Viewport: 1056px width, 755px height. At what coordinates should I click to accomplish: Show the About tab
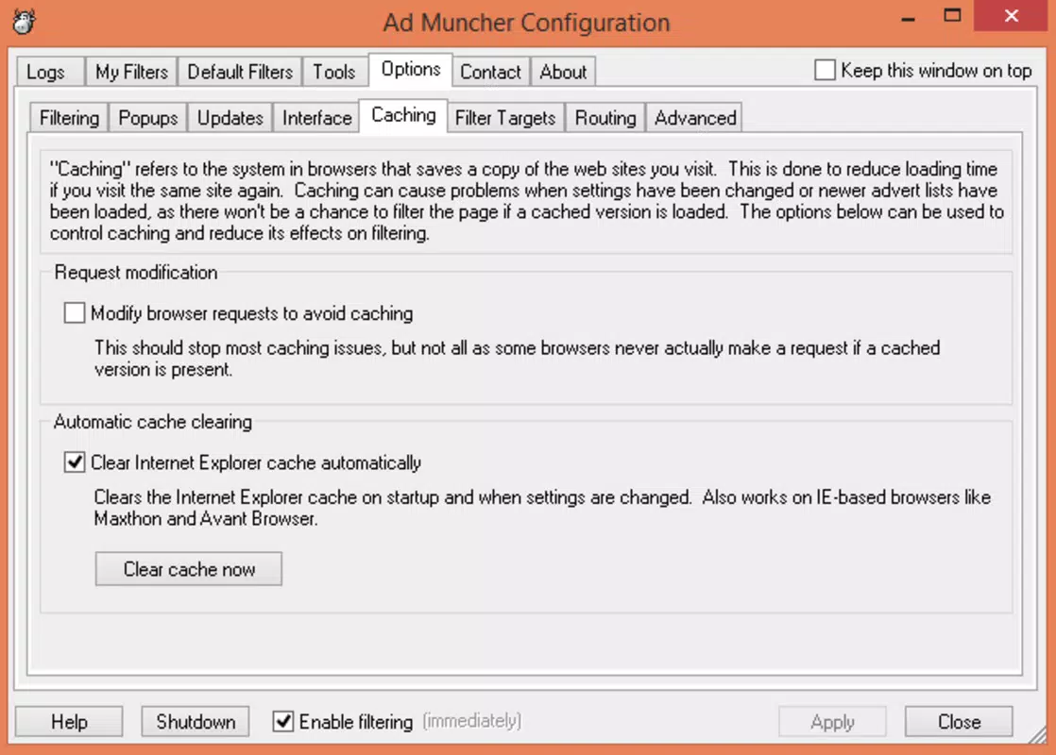point(563,72)
